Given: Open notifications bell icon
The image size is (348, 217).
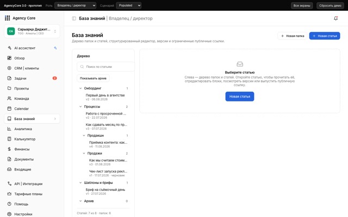Looking at the screenshot, I should click(336, 18).
